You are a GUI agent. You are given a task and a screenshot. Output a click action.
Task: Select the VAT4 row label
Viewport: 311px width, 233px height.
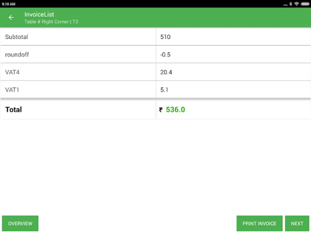click(x=12, y=72)
